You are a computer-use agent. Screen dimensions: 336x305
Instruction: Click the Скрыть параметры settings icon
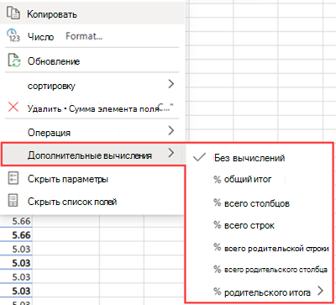(x=13, y=178)
